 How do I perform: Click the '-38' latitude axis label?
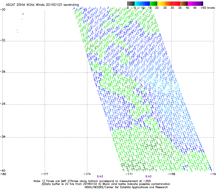click(3, 137)
